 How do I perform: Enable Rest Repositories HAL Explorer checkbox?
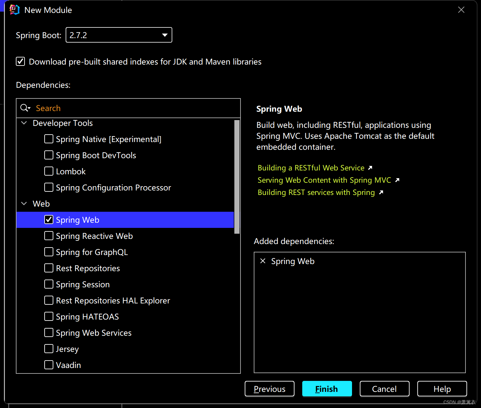(49, 300)
